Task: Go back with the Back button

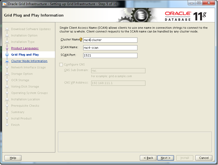Action: click(148, 158)
